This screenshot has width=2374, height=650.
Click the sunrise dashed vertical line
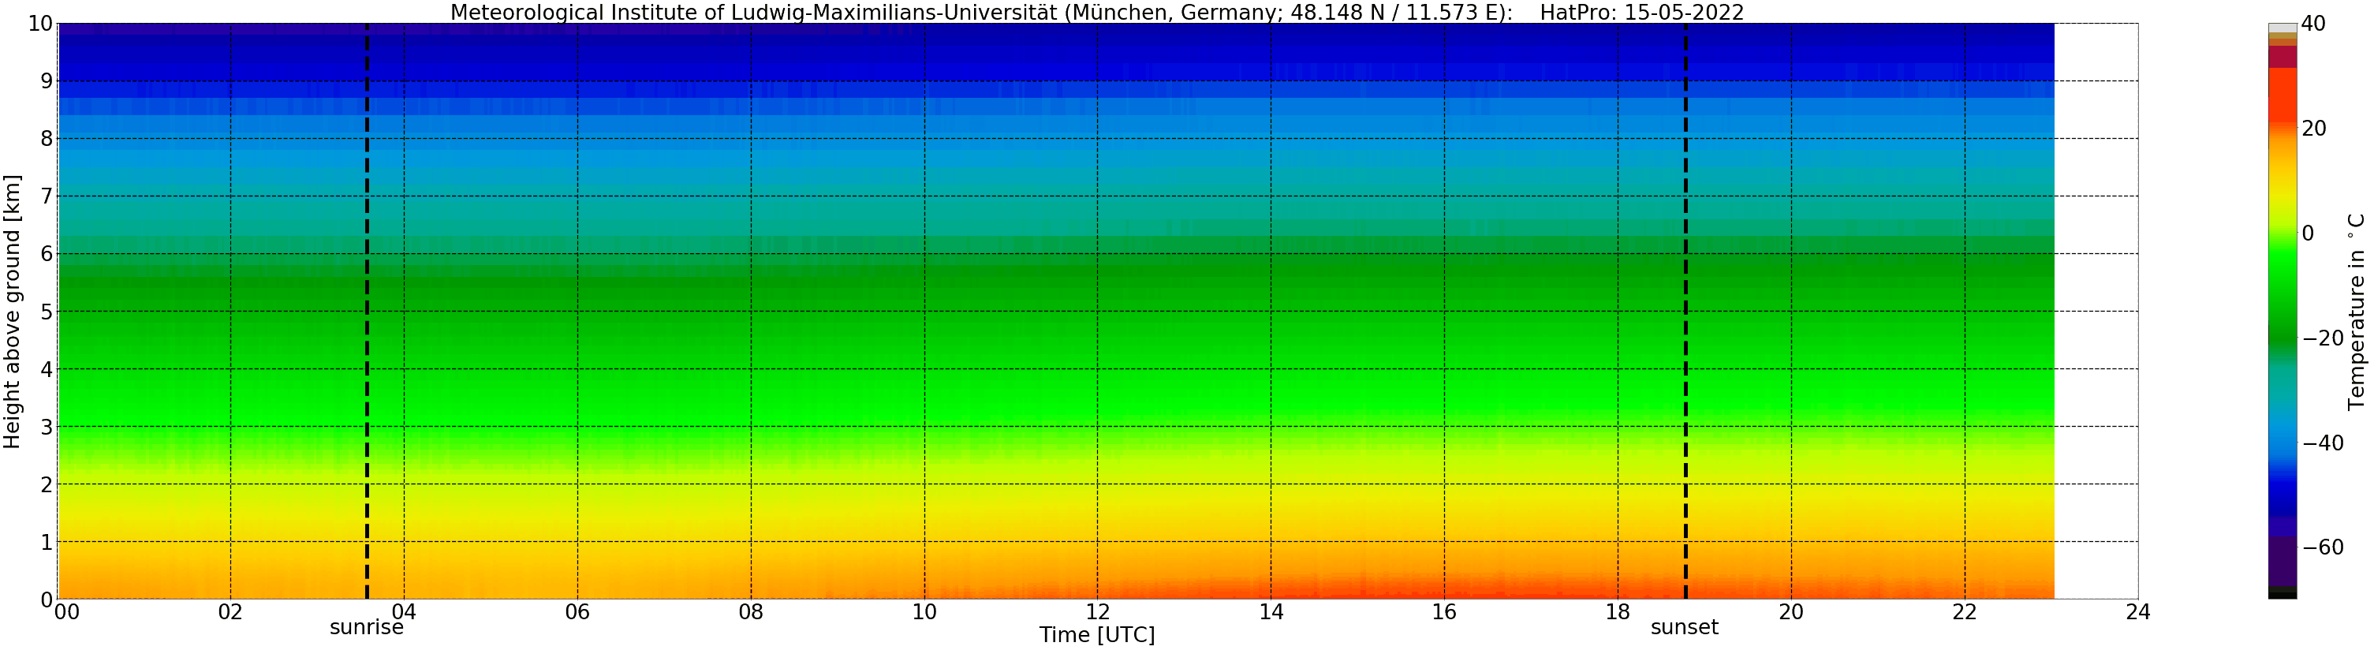(367, 311)
